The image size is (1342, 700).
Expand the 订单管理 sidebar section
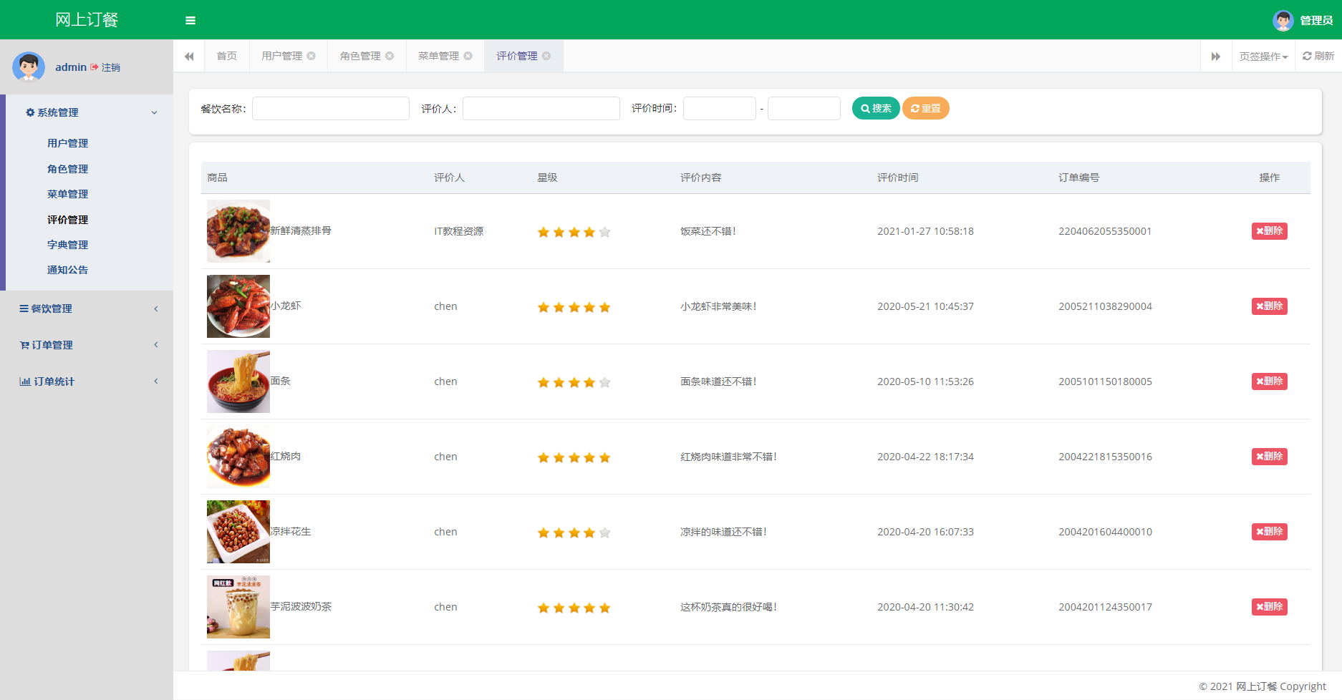[x=87, y=345]
